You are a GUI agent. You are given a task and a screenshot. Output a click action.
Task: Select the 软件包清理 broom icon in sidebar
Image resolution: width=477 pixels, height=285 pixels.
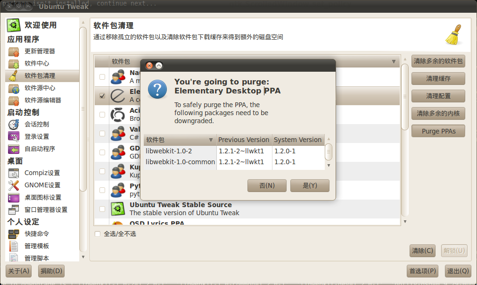click(x=14, y=76)
